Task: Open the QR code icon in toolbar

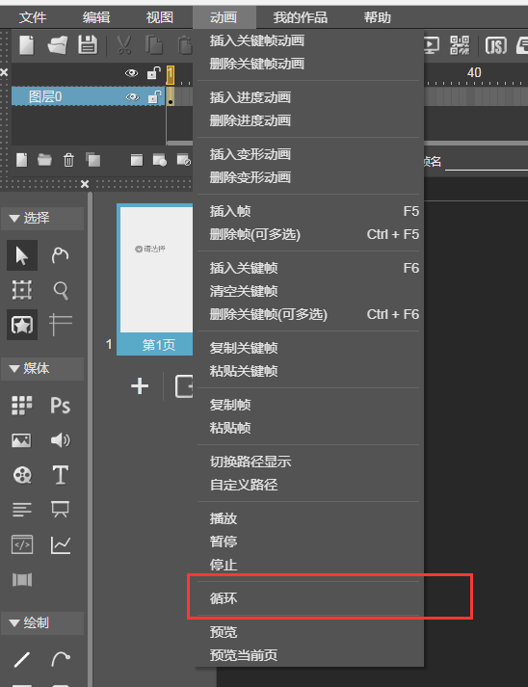Action: point(460,45)
